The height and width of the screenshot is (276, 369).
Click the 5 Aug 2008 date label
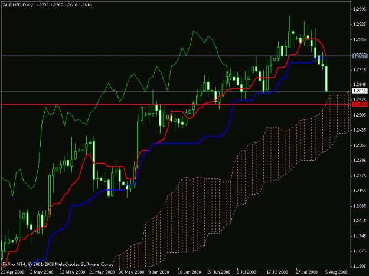point(337,272)
